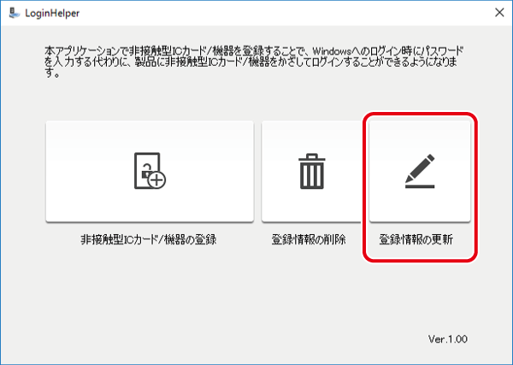This screenshot has width=513, height=365.
Task: Click the pencil update button
Action: point(420,171)
